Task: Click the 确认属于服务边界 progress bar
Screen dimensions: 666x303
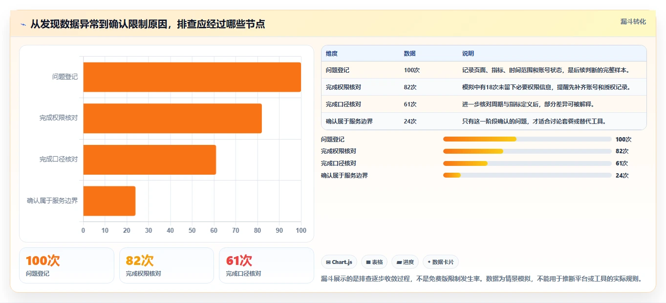Action: pos(527,175)
